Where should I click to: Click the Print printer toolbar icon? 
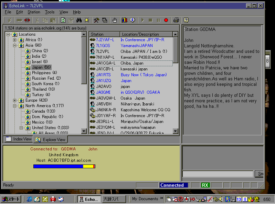point(176,20)
